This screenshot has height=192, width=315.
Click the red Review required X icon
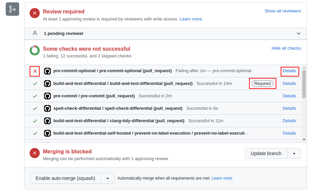coord(35,13)
